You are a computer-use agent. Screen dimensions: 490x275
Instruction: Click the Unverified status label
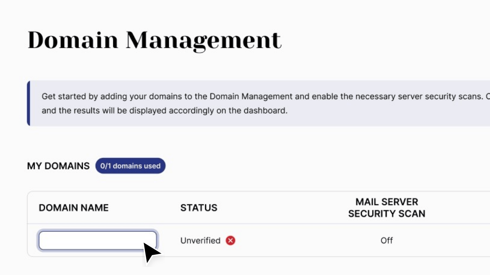coord(200,240)
